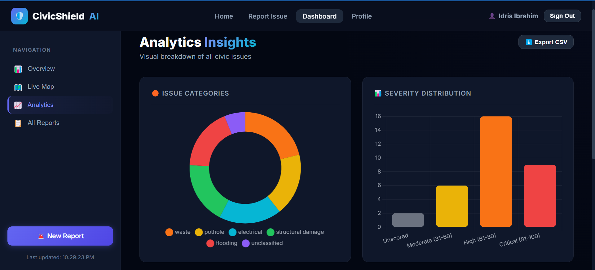Click the CivicShield AI brand name
This screenshot has width=595, height=270.
[x=65, y=16]
